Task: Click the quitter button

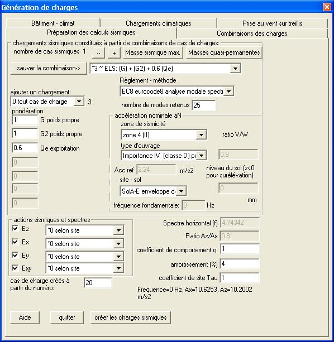Action: point(67,317)
